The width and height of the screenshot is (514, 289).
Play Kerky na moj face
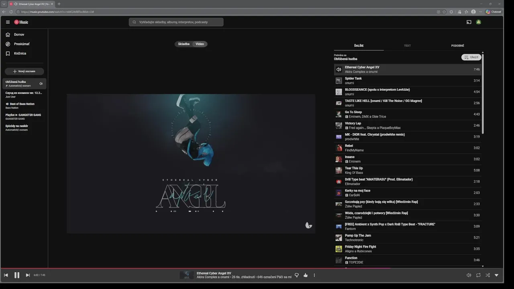tap(408, 193)
